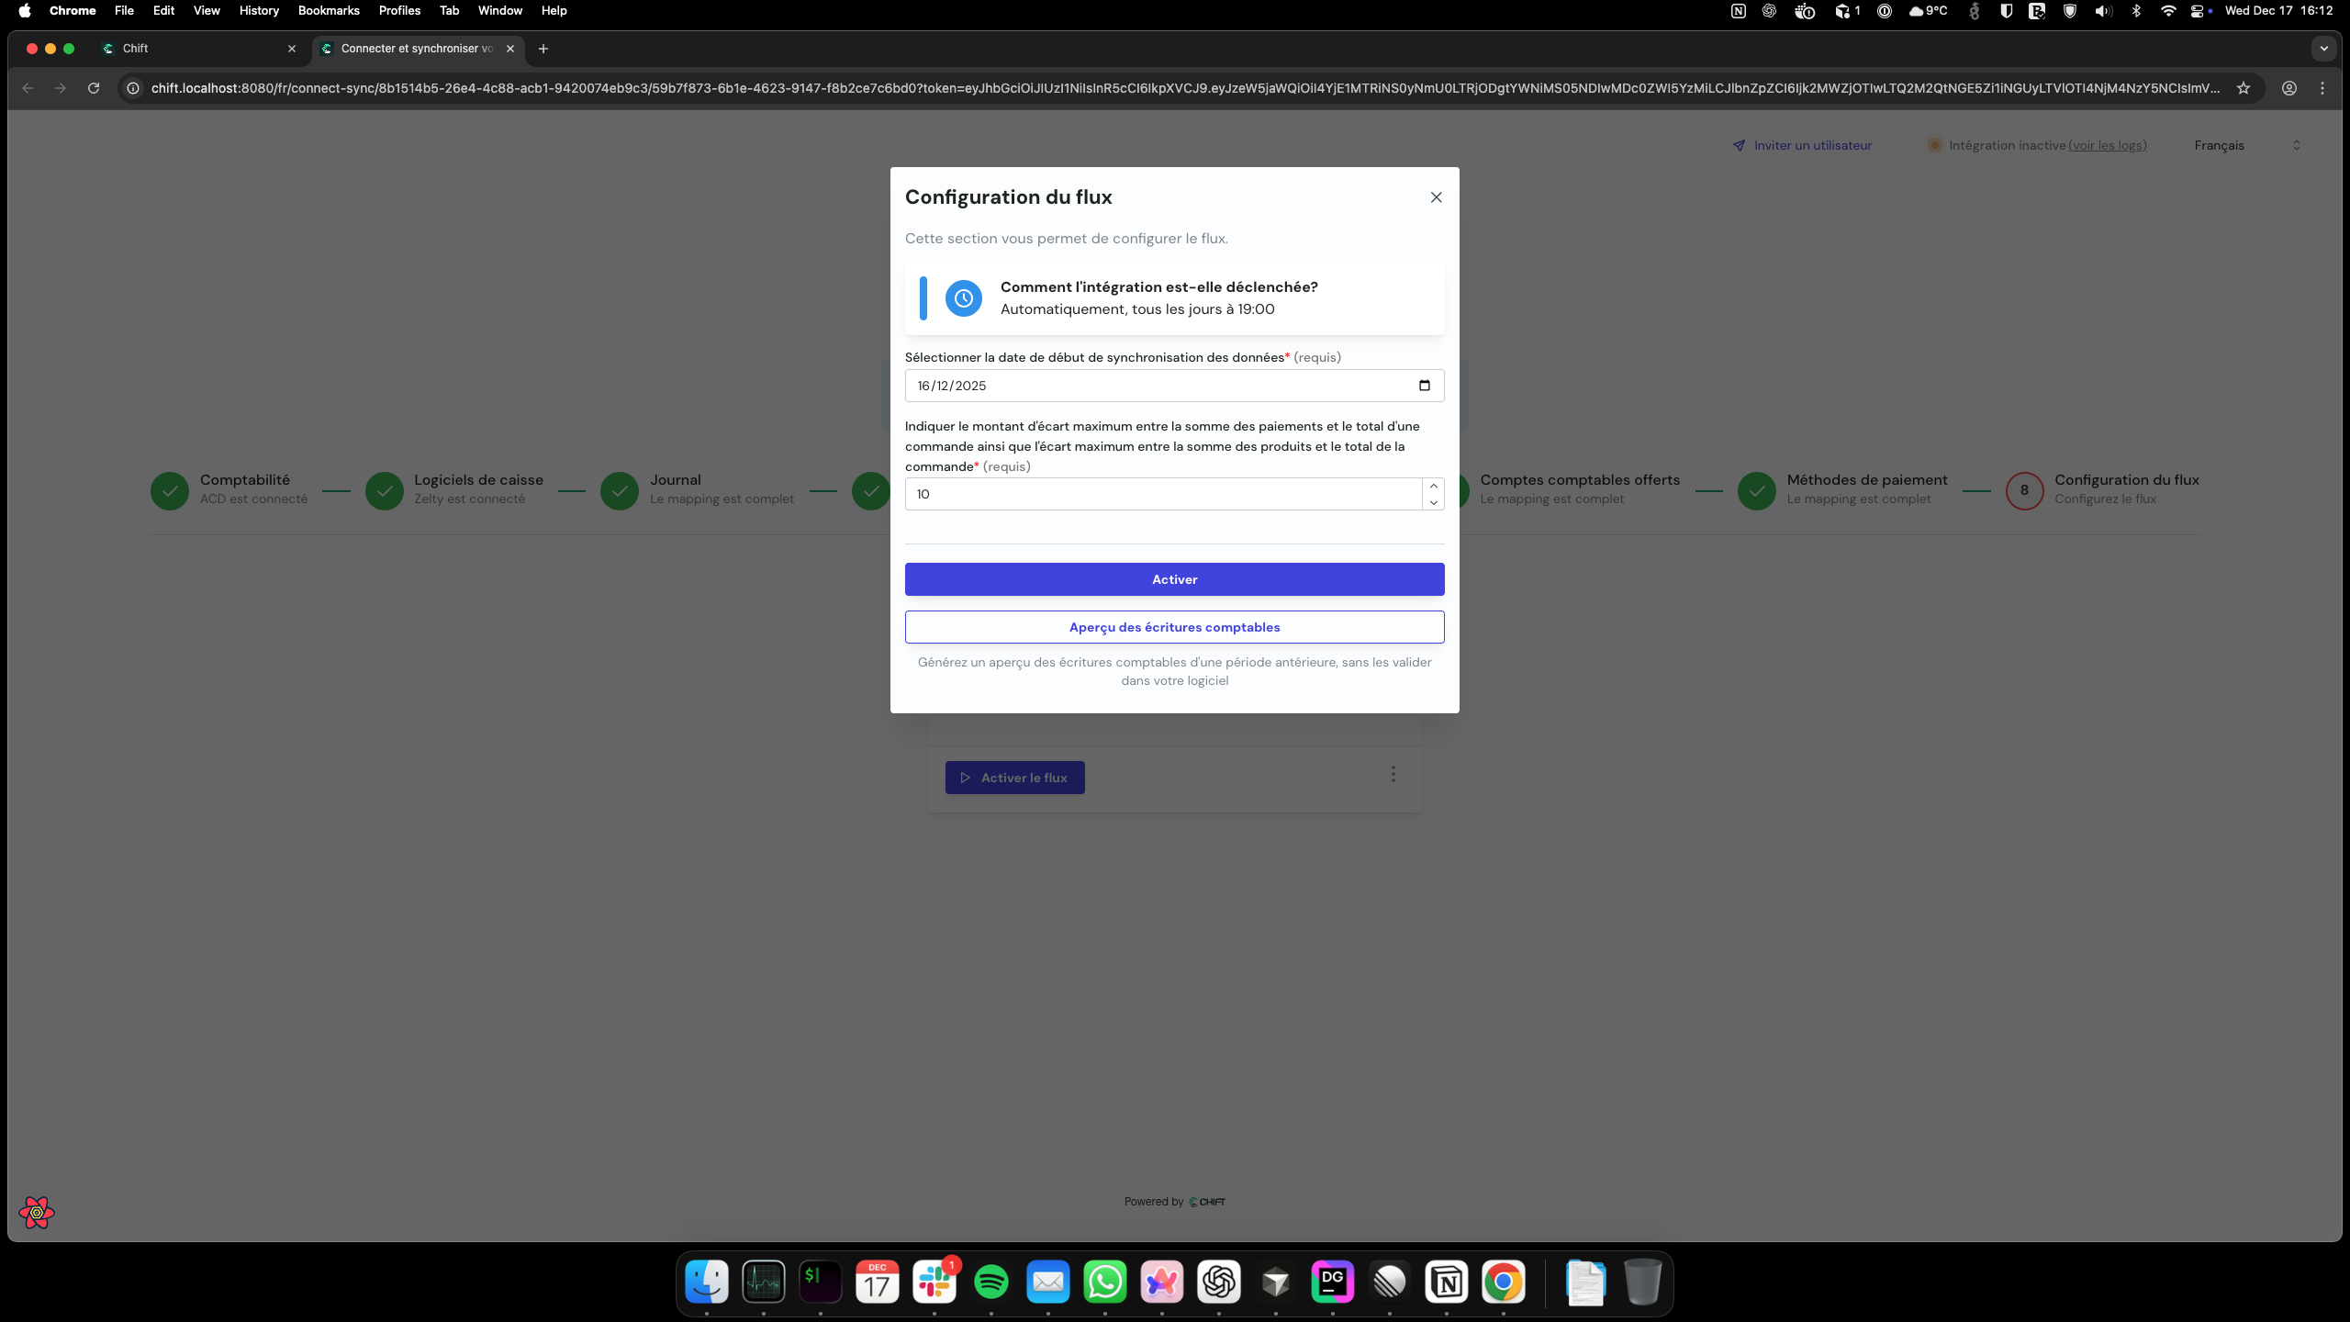Increment the écart maximum value with the up stepper

tap(1433, 485)
